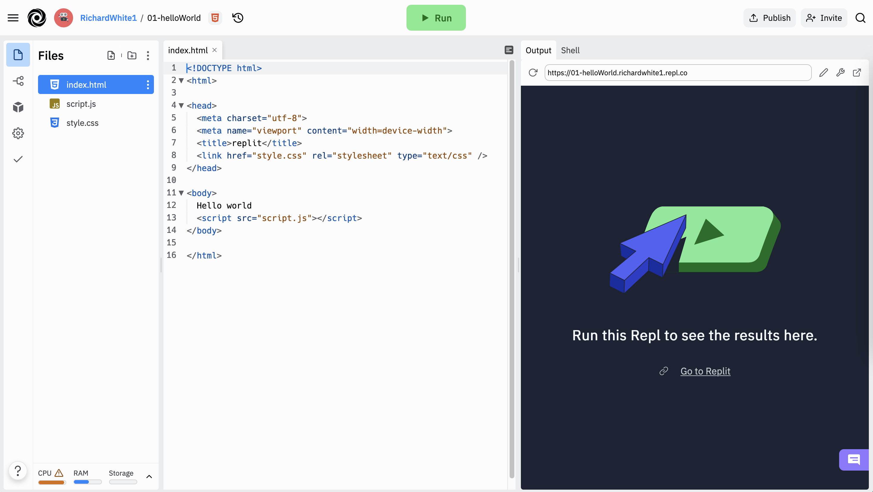Image resolution: width=873 pixels, height=492 pixels.
Task: Open index.html file options menu
Action: tap(148, 84)
